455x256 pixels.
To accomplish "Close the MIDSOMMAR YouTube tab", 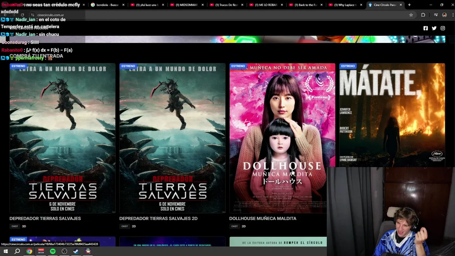I will tap(203, 5).
